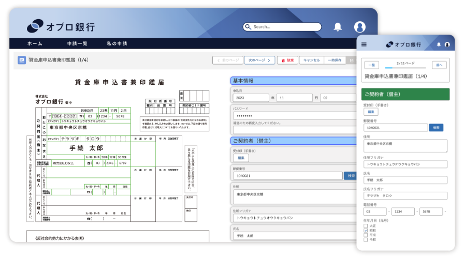Tap the mobile user profile icon
This screenshot has height=259, width=464.
448,44
